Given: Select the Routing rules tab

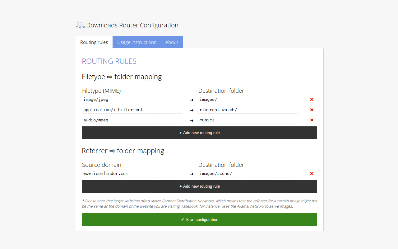Looking at the screenshot, I should 94,42.
